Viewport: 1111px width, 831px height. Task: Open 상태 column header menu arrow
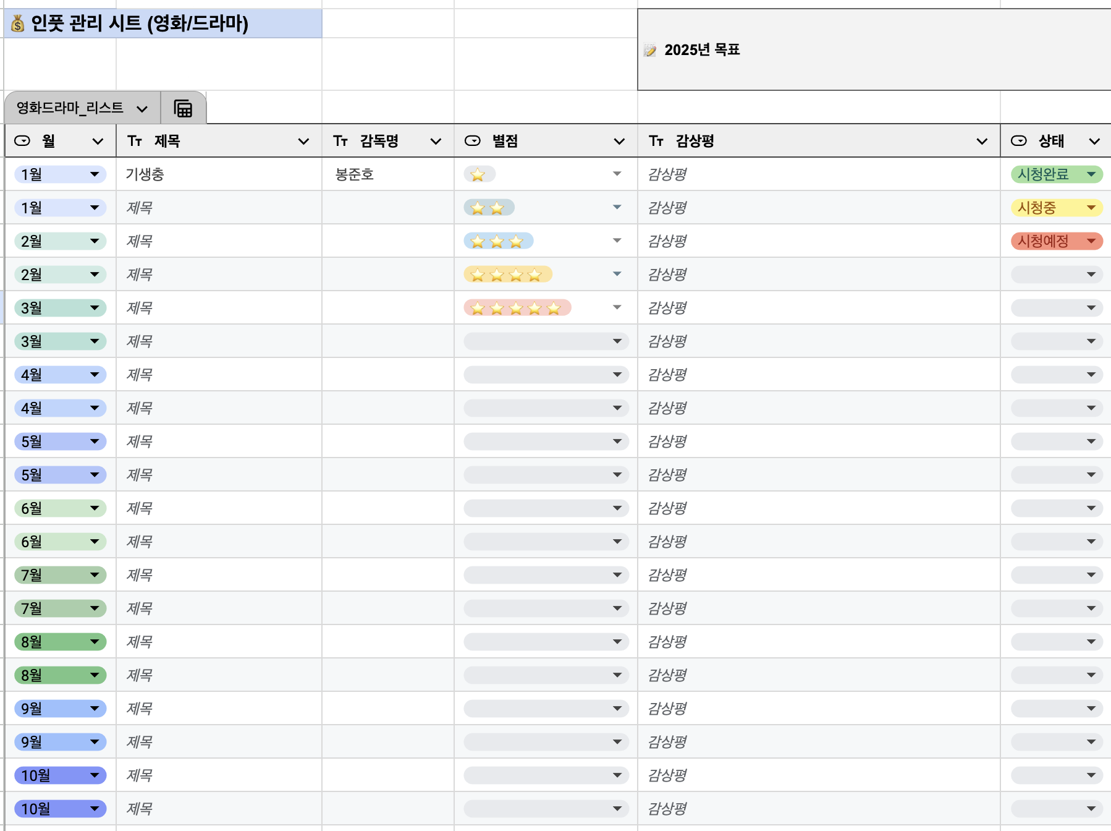click(1094, 142)
